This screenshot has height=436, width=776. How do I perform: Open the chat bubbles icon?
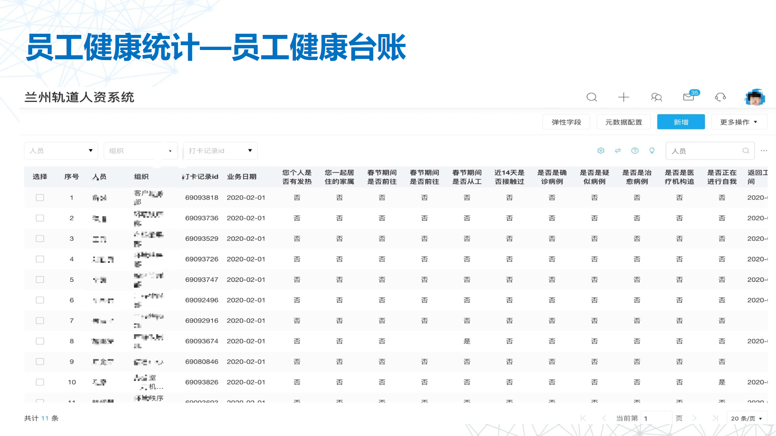[656, 97]
